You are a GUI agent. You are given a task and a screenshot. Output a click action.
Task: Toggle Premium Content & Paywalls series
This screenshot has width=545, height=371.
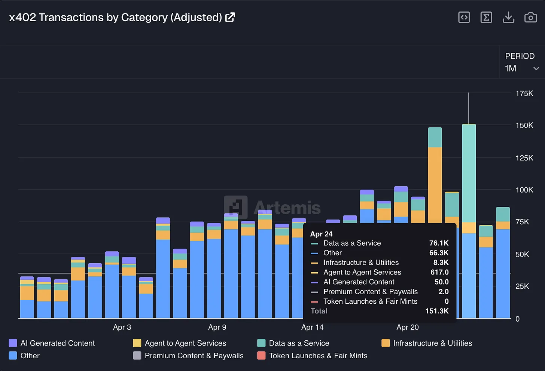[x=194, y=356]
